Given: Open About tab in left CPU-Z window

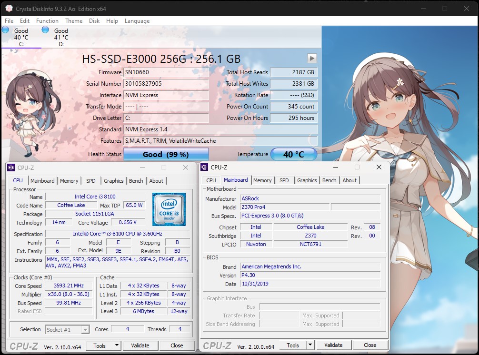Looking at the screenshot, I should point(156,181).
